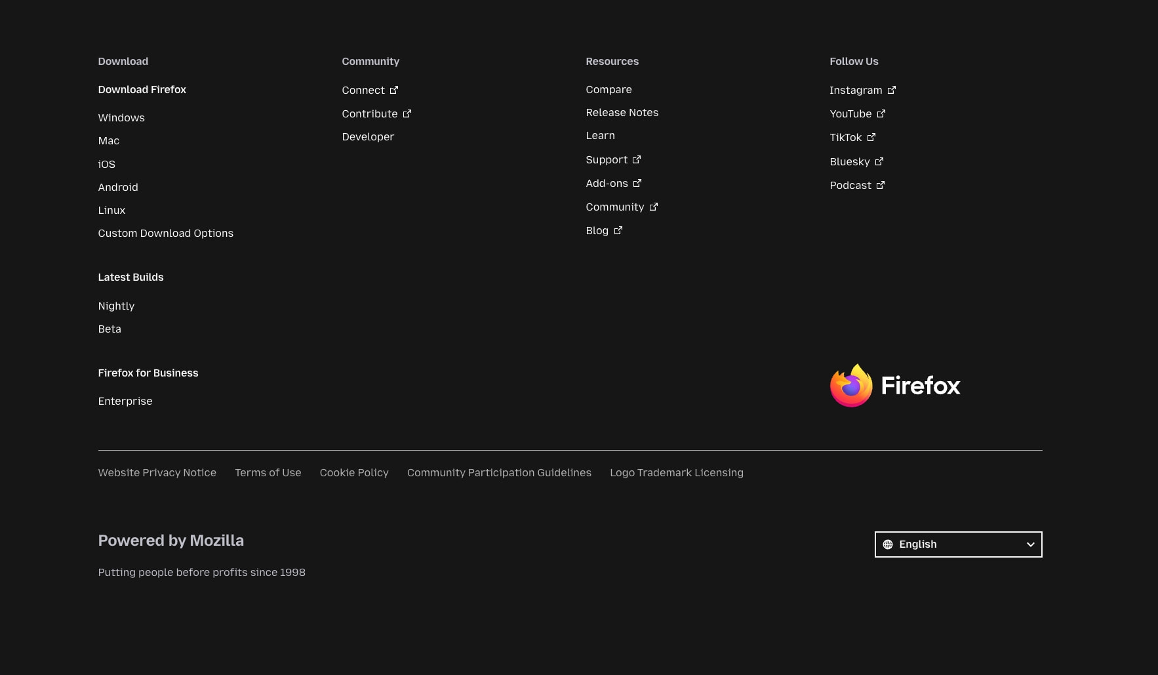Screen dimensions: 1158x675
Task: View the Cookie Policy link
Action: point(354,472)
